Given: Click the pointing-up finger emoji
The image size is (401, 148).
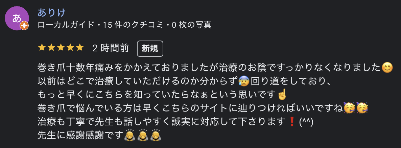Looking at the screenshot, I should pyautogui.click(x=282, y=95).
